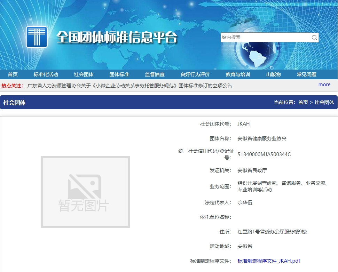Navigate to 良好行为评价 section
Image resolution: width=338 pixels, height=272 pixels.
(195, 74)
